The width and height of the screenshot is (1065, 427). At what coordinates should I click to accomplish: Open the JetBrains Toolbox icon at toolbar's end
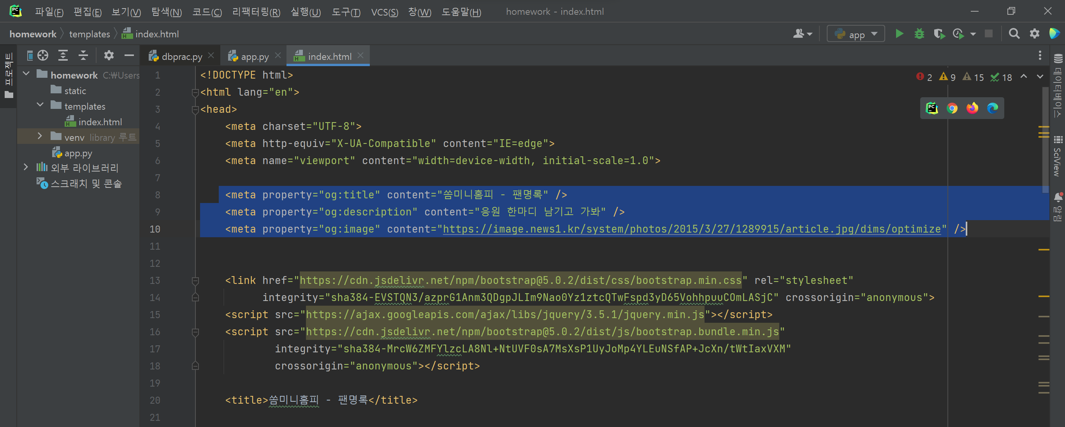[1054, 34]
